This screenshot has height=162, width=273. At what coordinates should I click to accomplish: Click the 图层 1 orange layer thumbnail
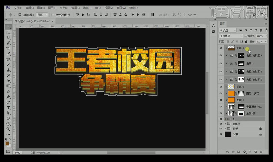pos(231,100)
